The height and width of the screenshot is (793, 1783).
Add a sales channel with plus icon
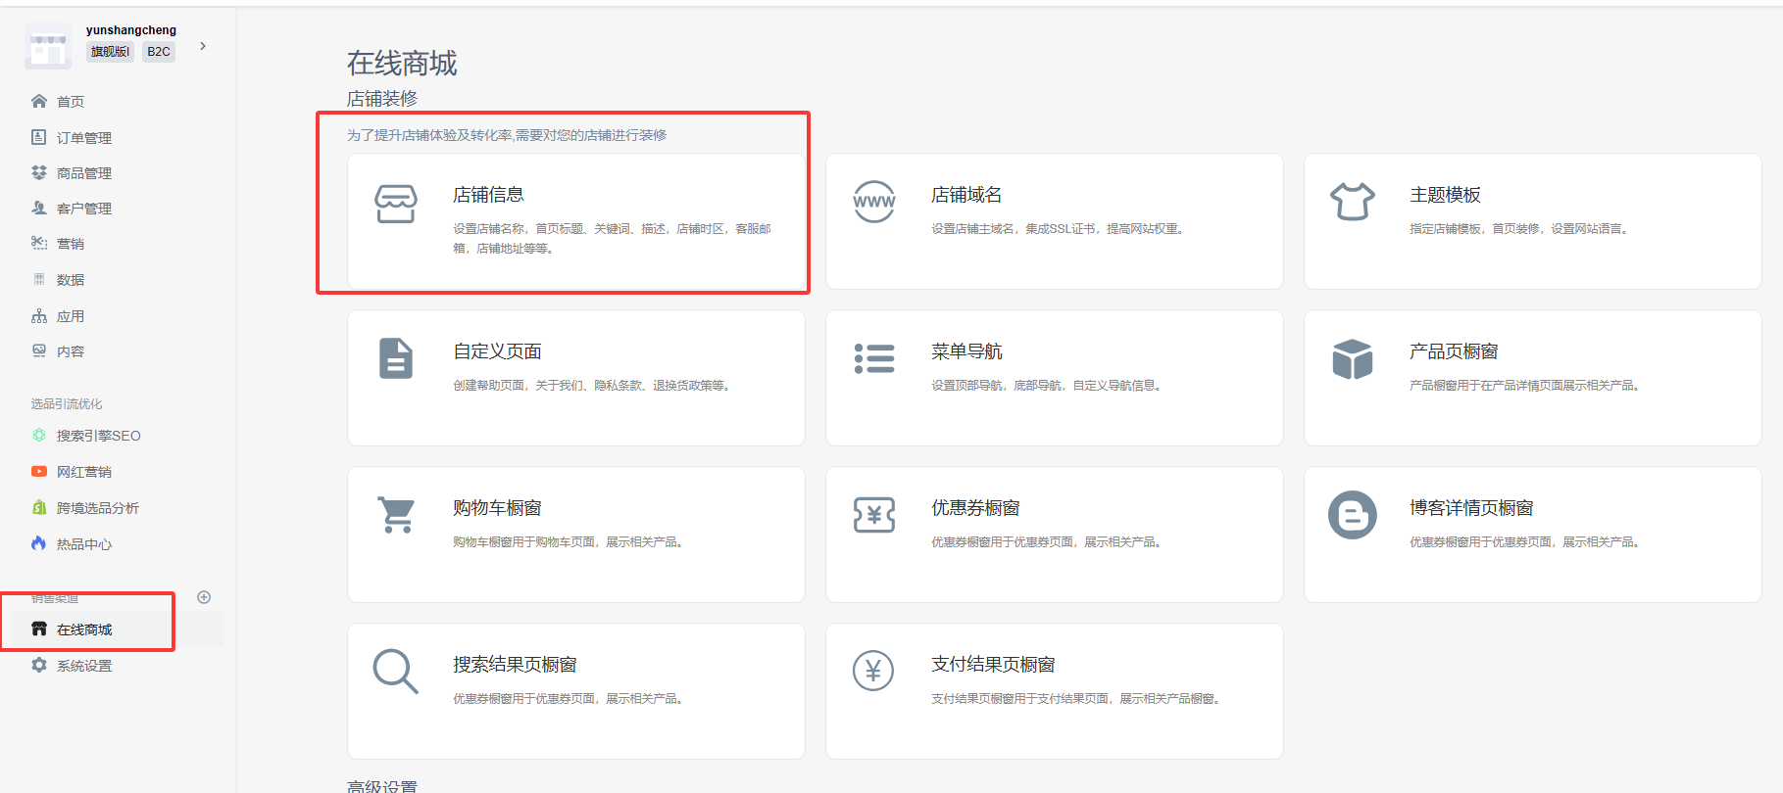(204, 597)
